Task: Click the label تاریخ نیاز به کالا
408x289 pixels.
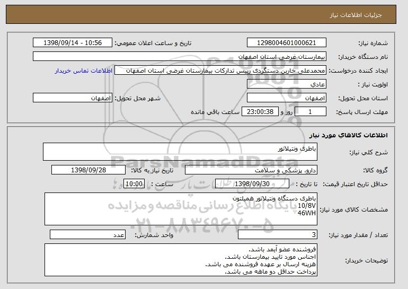Action: 152,170
